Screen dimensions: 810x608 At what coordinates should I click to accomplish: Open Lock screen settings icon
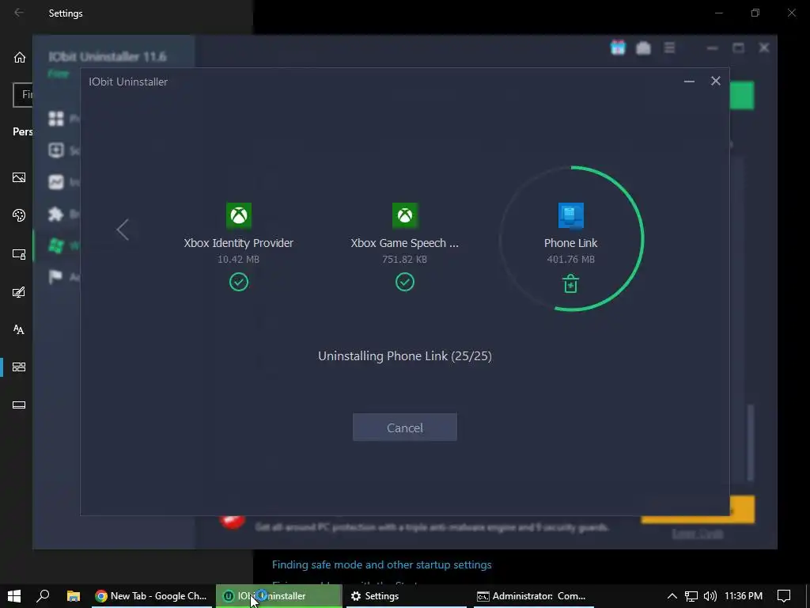[19, 254]
